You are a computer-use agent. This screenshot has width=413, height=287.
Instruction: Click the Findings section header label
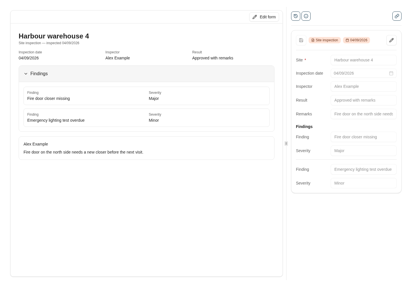[39, 74]
